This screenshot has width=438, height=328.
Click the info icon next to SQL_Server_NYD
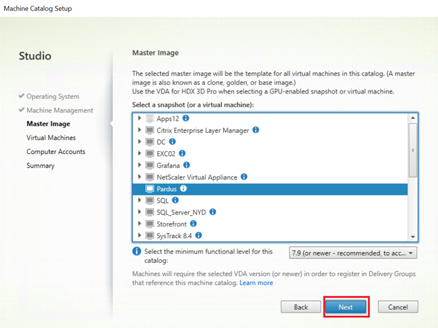click(212, 212)
